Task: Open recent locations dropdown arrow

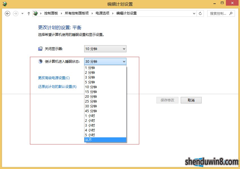Action: 22,14
